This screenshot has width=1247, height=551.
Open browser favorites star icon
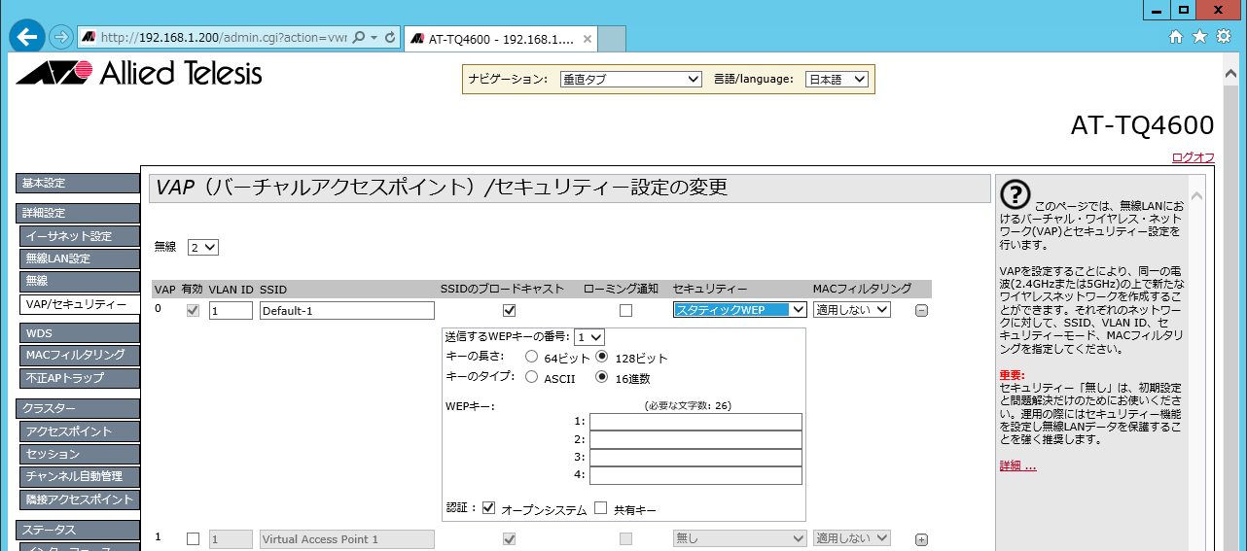[x=1199, y=36]
